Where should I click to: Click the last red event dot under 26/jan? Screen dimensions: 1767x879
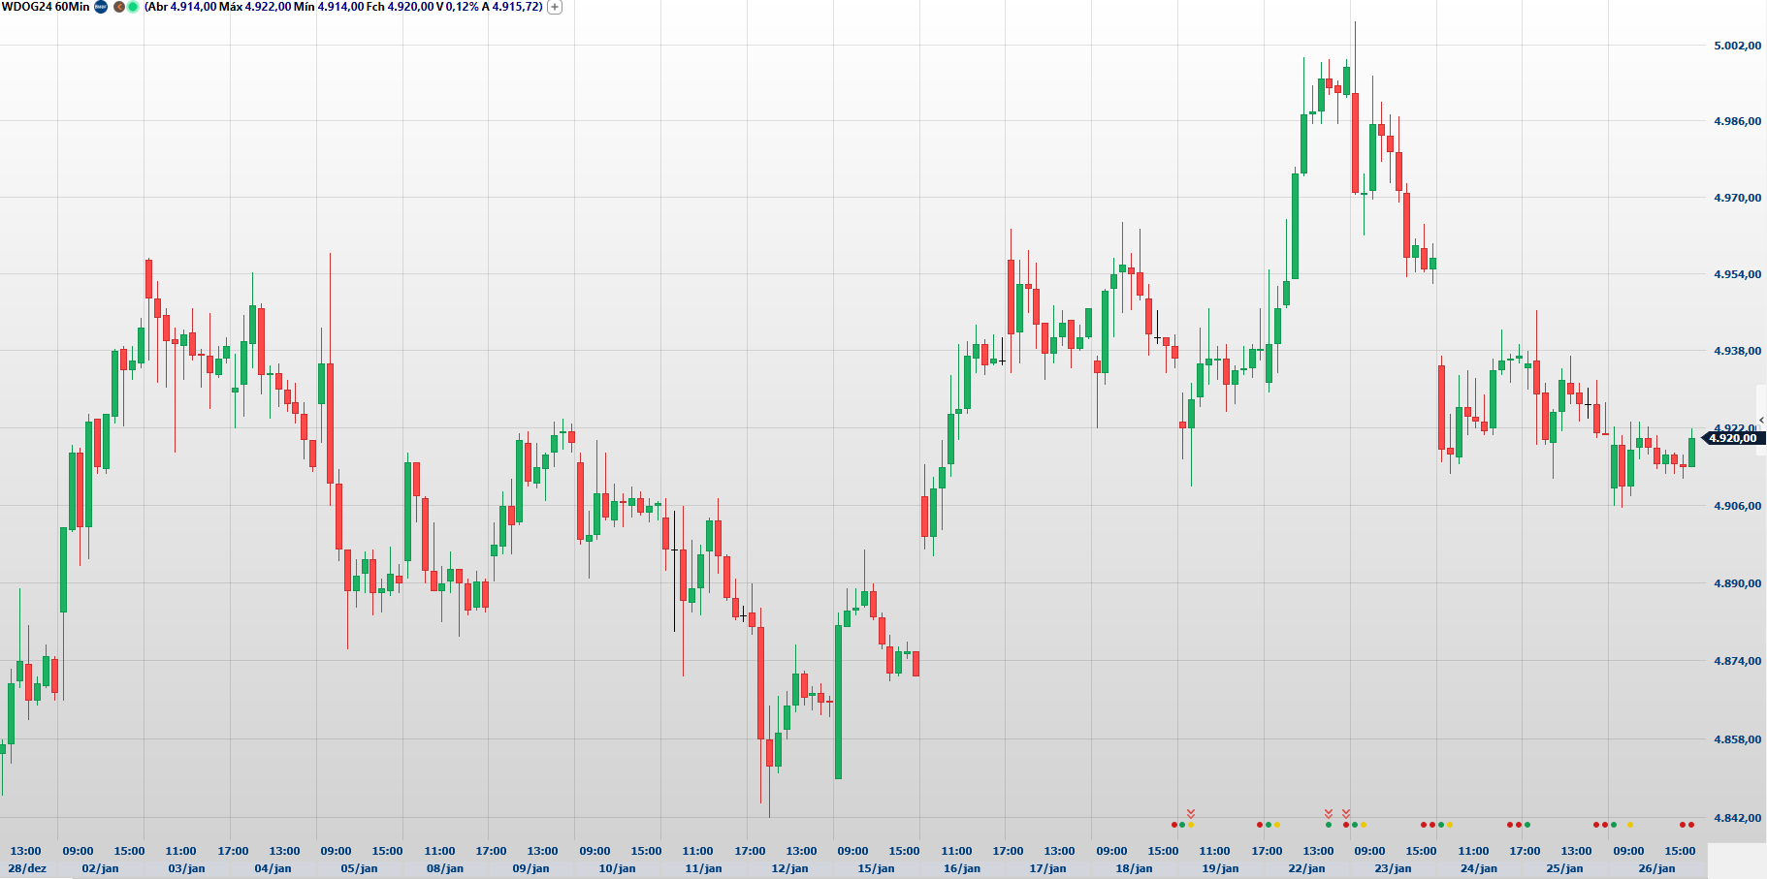click(1691, 825)
